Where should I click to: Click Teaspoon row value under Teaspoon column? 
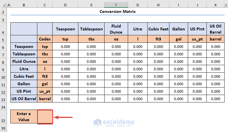(65, 46)
